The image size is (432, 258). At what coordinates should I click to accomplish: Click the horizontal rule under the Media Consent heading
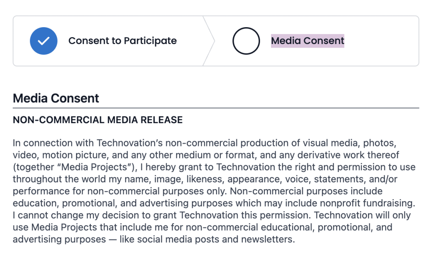216,108
